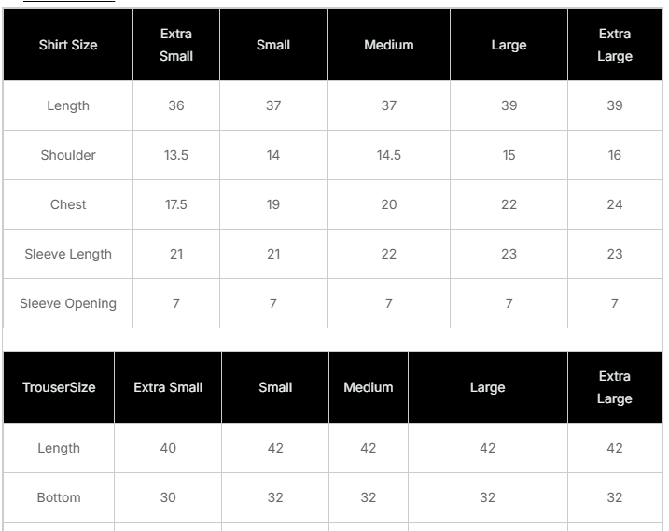
Task: Click the Extra Small shoulder value 13.5
Action: click(x=176, y=155)
